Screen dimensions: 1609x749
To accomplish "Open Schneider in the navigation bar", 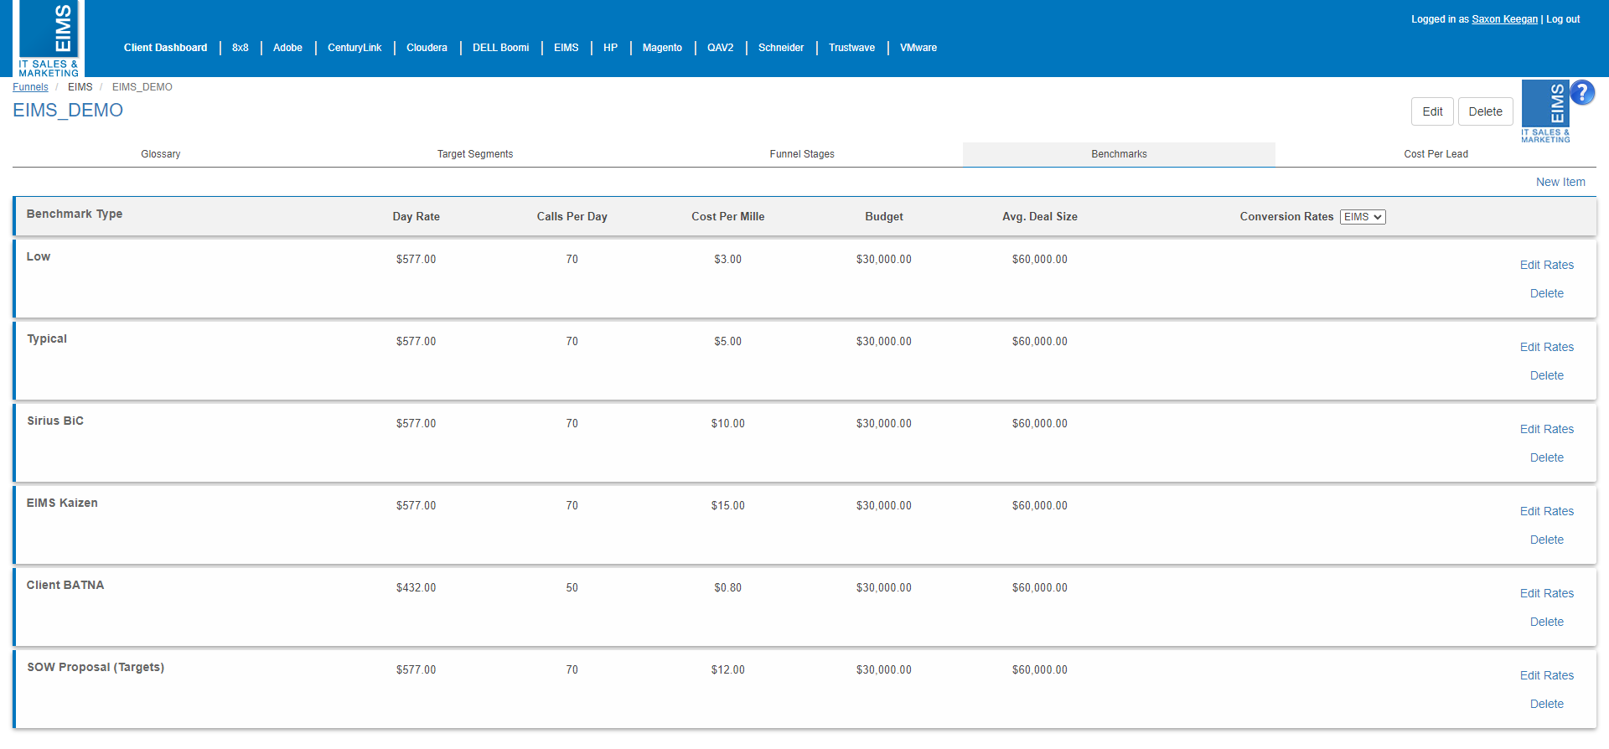I will pyautogui.click(x=781, y=48).
